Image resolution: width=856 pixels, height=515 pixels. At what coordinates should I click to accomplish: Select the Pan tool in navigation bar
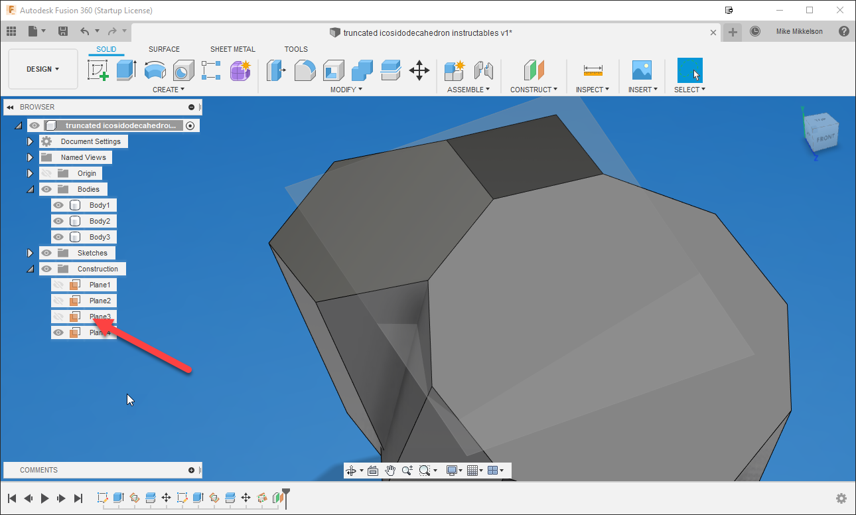pyautogui.click(x=390, y=470)
